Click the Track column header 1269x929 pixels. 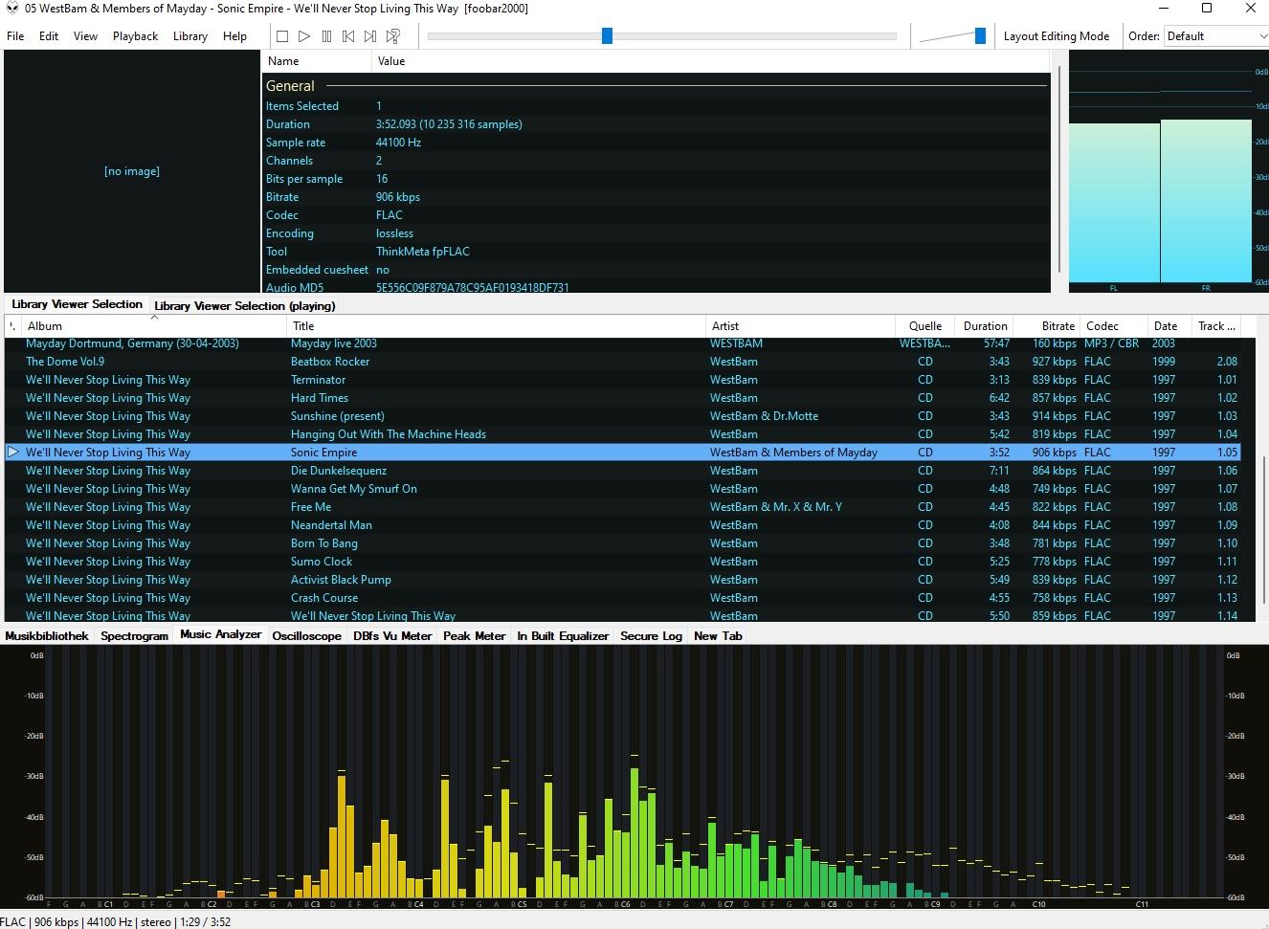1216,326
